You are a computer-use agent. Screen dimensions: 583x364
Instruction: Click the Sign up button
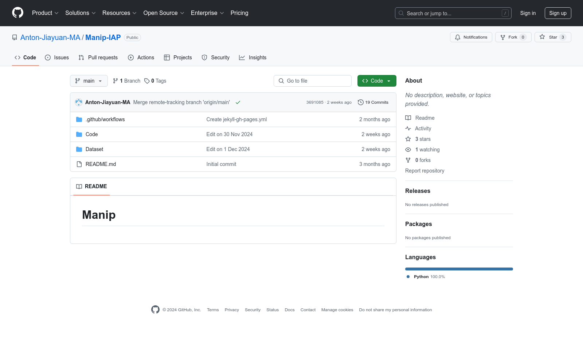pos(558,13)
